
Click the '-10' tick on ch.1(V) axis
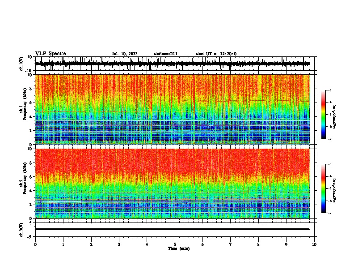pyautogui.click(x=29, y=71)
